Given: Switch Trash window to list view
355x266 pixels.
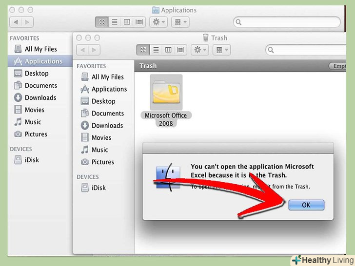Looking at the screenshot, I should point(156,50).
